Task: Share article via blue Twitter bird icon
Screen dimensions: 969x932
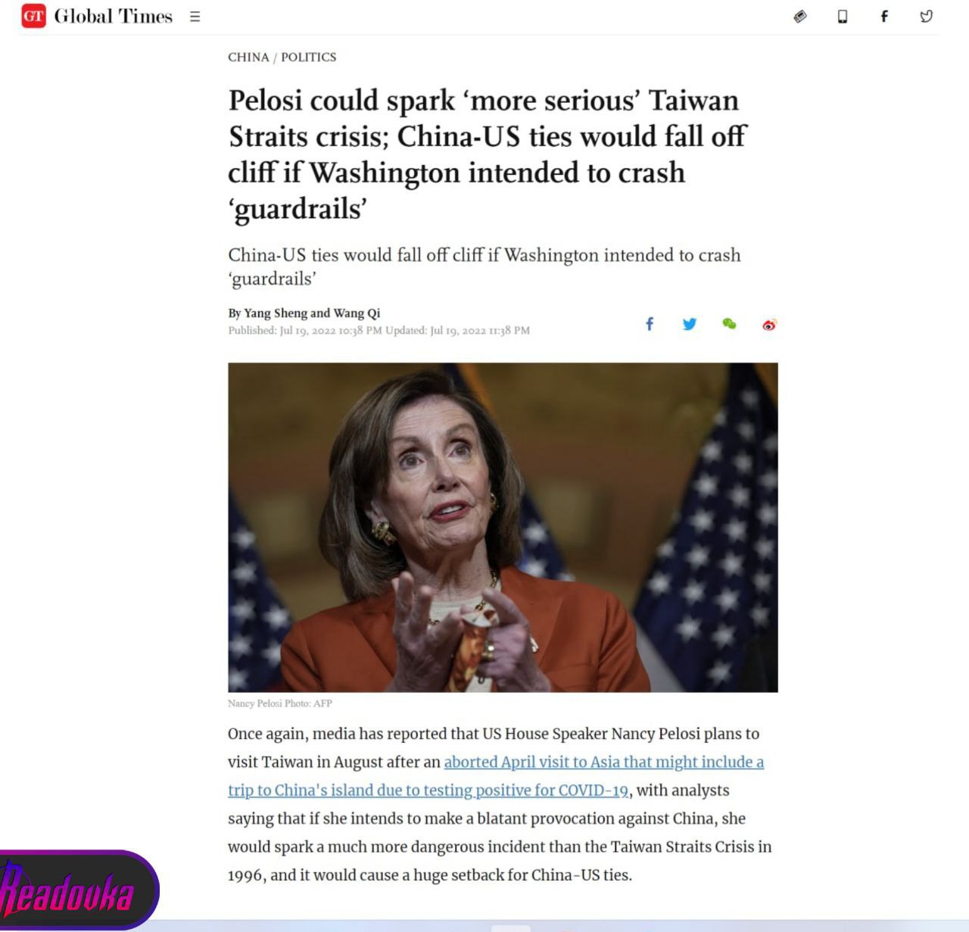Action: coord(689,324)
